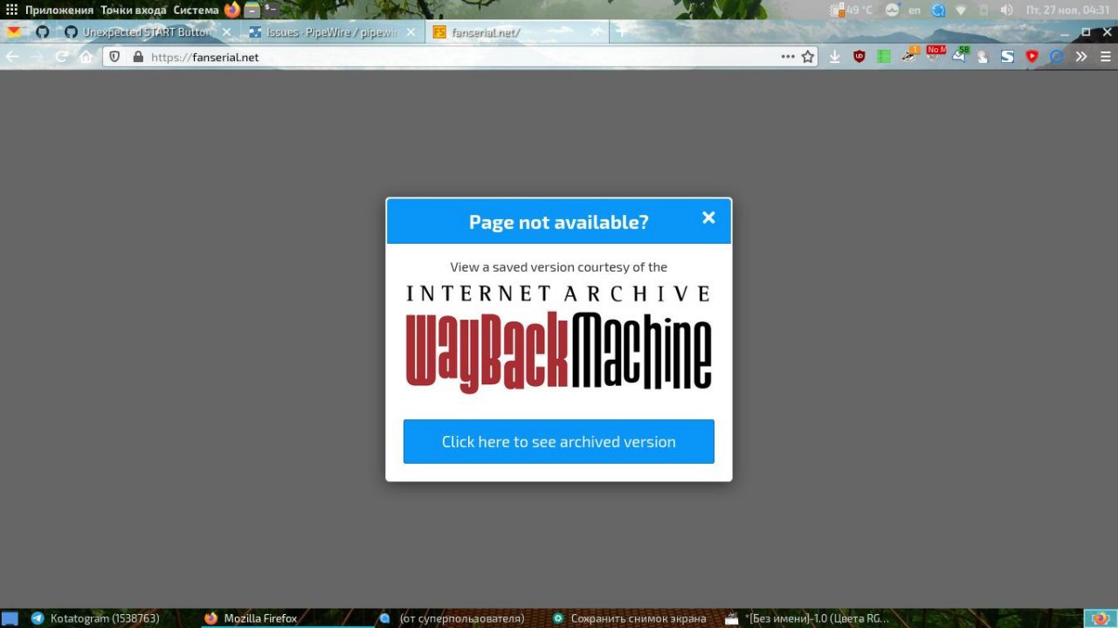Open the green square extension
This screenshot has width=1118, height=628.
884,57
